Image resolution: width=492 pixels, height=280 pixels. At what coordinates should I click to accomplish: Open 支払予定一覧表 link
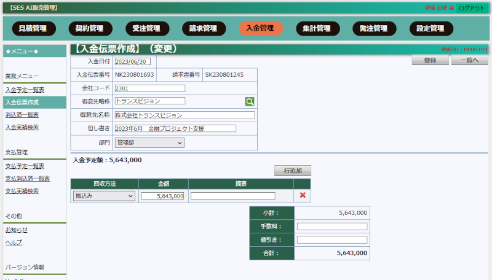point(25,166)
